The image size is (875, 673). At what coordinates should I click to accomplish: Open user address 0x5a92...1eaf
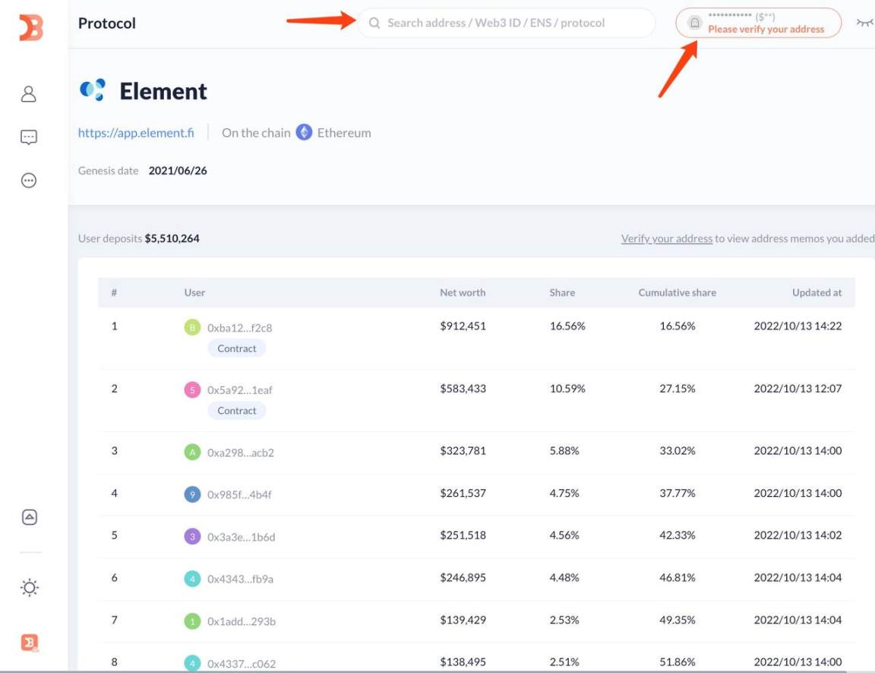(x=239, y=390)
